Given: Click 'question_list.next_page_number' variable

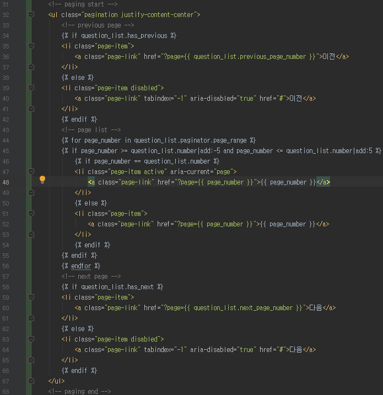Looking at the screenshot, I should [243, 308].
